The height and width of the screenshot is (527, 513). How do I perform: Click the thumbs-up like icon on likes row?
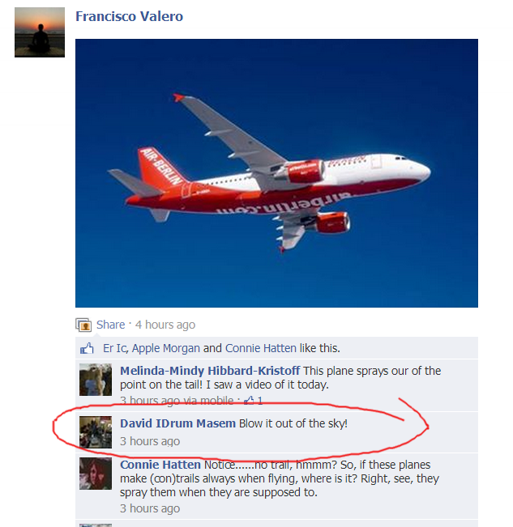[x=87, y=349]
